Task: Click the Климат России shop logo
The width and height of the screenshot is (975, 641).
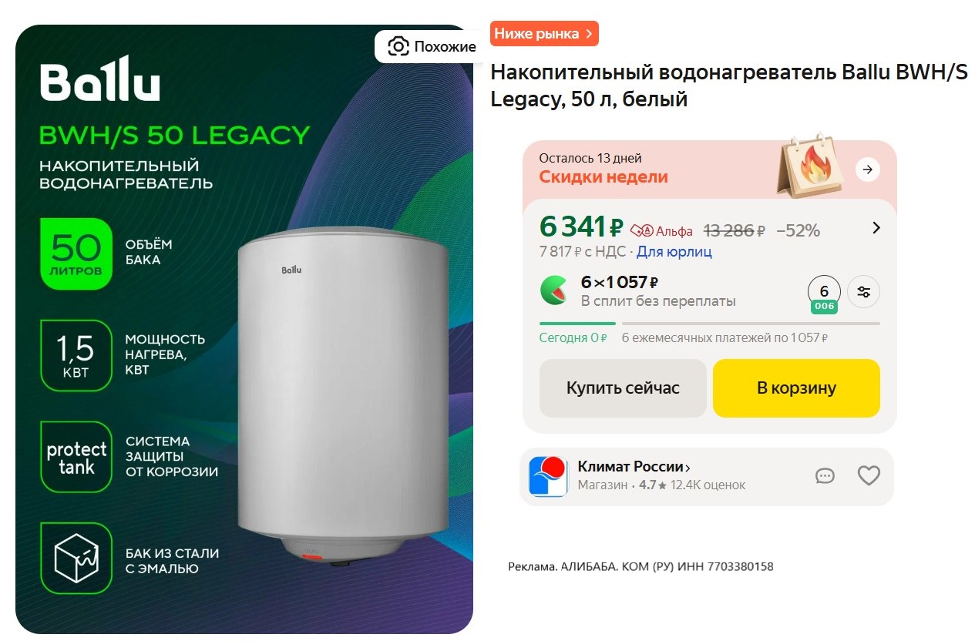Action: click(x=548, y=476)
